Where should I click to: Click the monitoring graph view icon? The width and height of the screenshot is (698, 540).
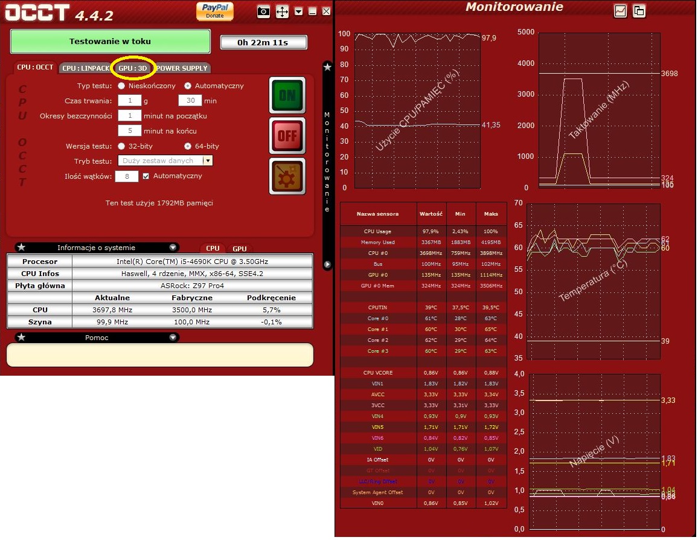coord(620,11)
